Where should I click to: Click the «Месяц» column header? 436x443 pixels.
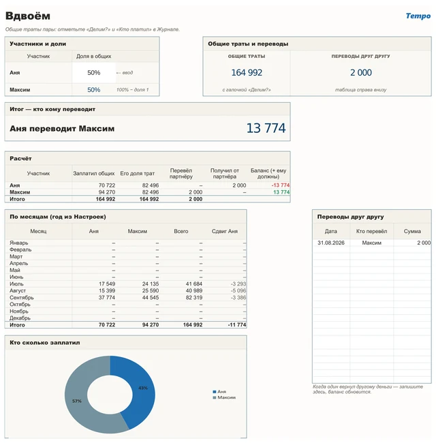(38, 232)
